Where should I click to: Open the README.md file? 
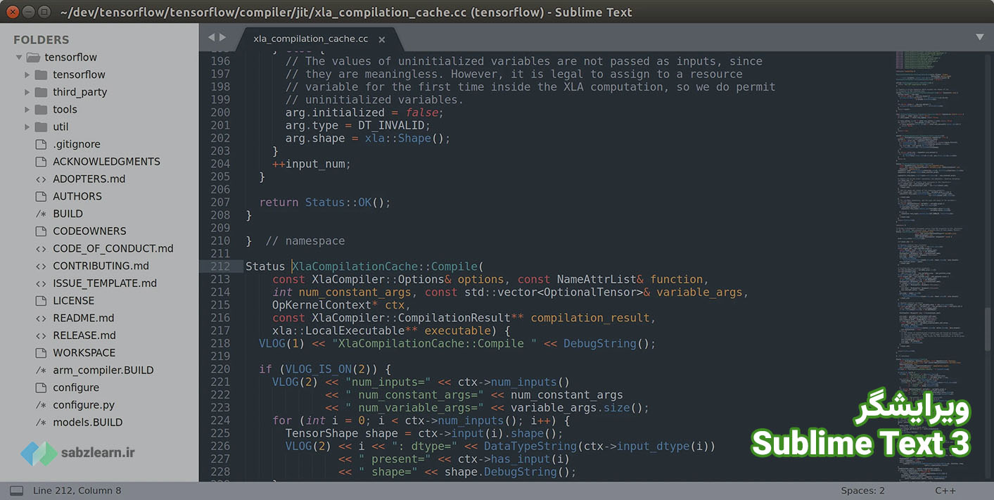point(83,319)
